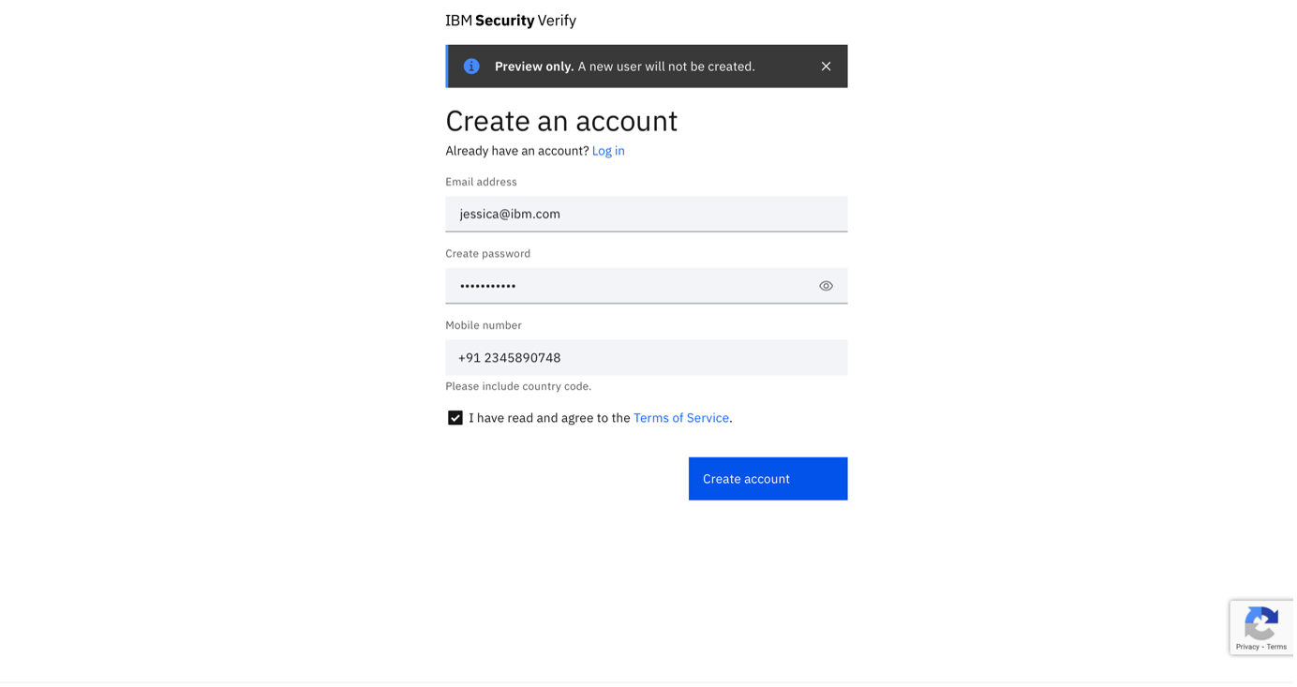The width and height of the screenshot is (1297, 687).
Task: Click the Create account button
Action: (768, 479)
